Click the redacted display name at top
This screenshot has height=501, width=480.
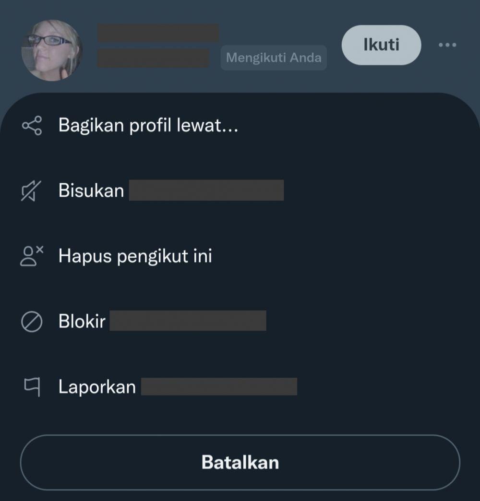coord(158,33)
